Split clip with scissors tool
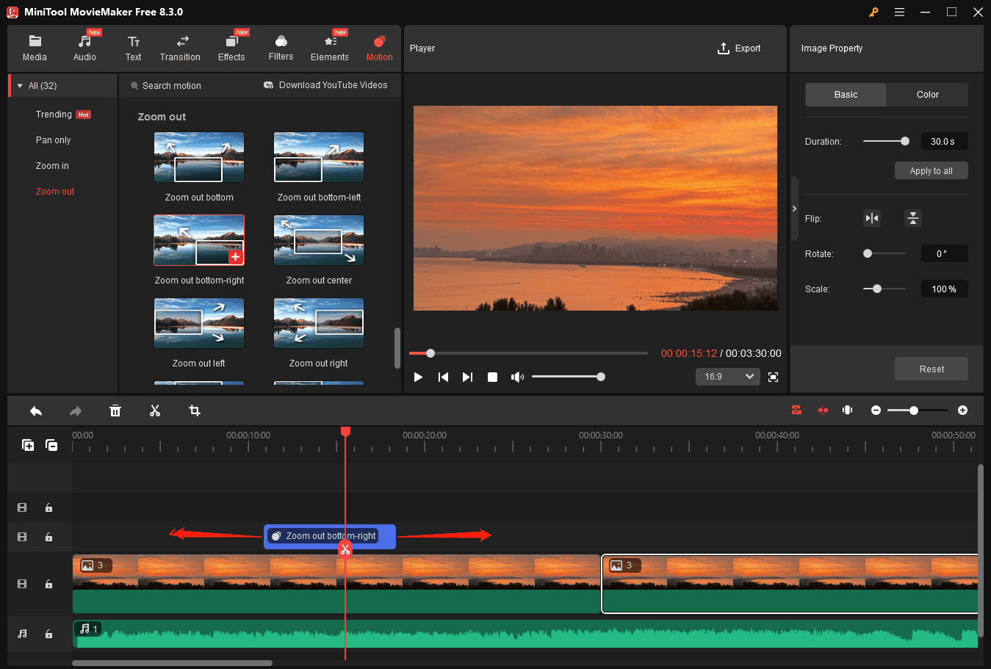The height and width of the screenshot is (669, 991). point(155,411)
